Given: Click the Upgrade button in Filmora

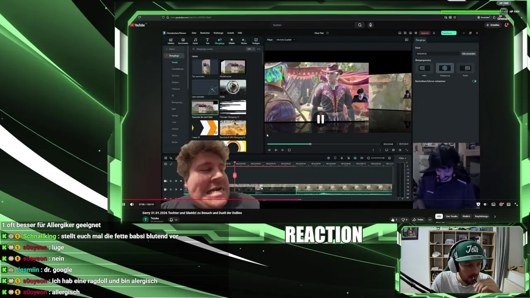Looking at the screenshot, I should click(x=425, y=33).
